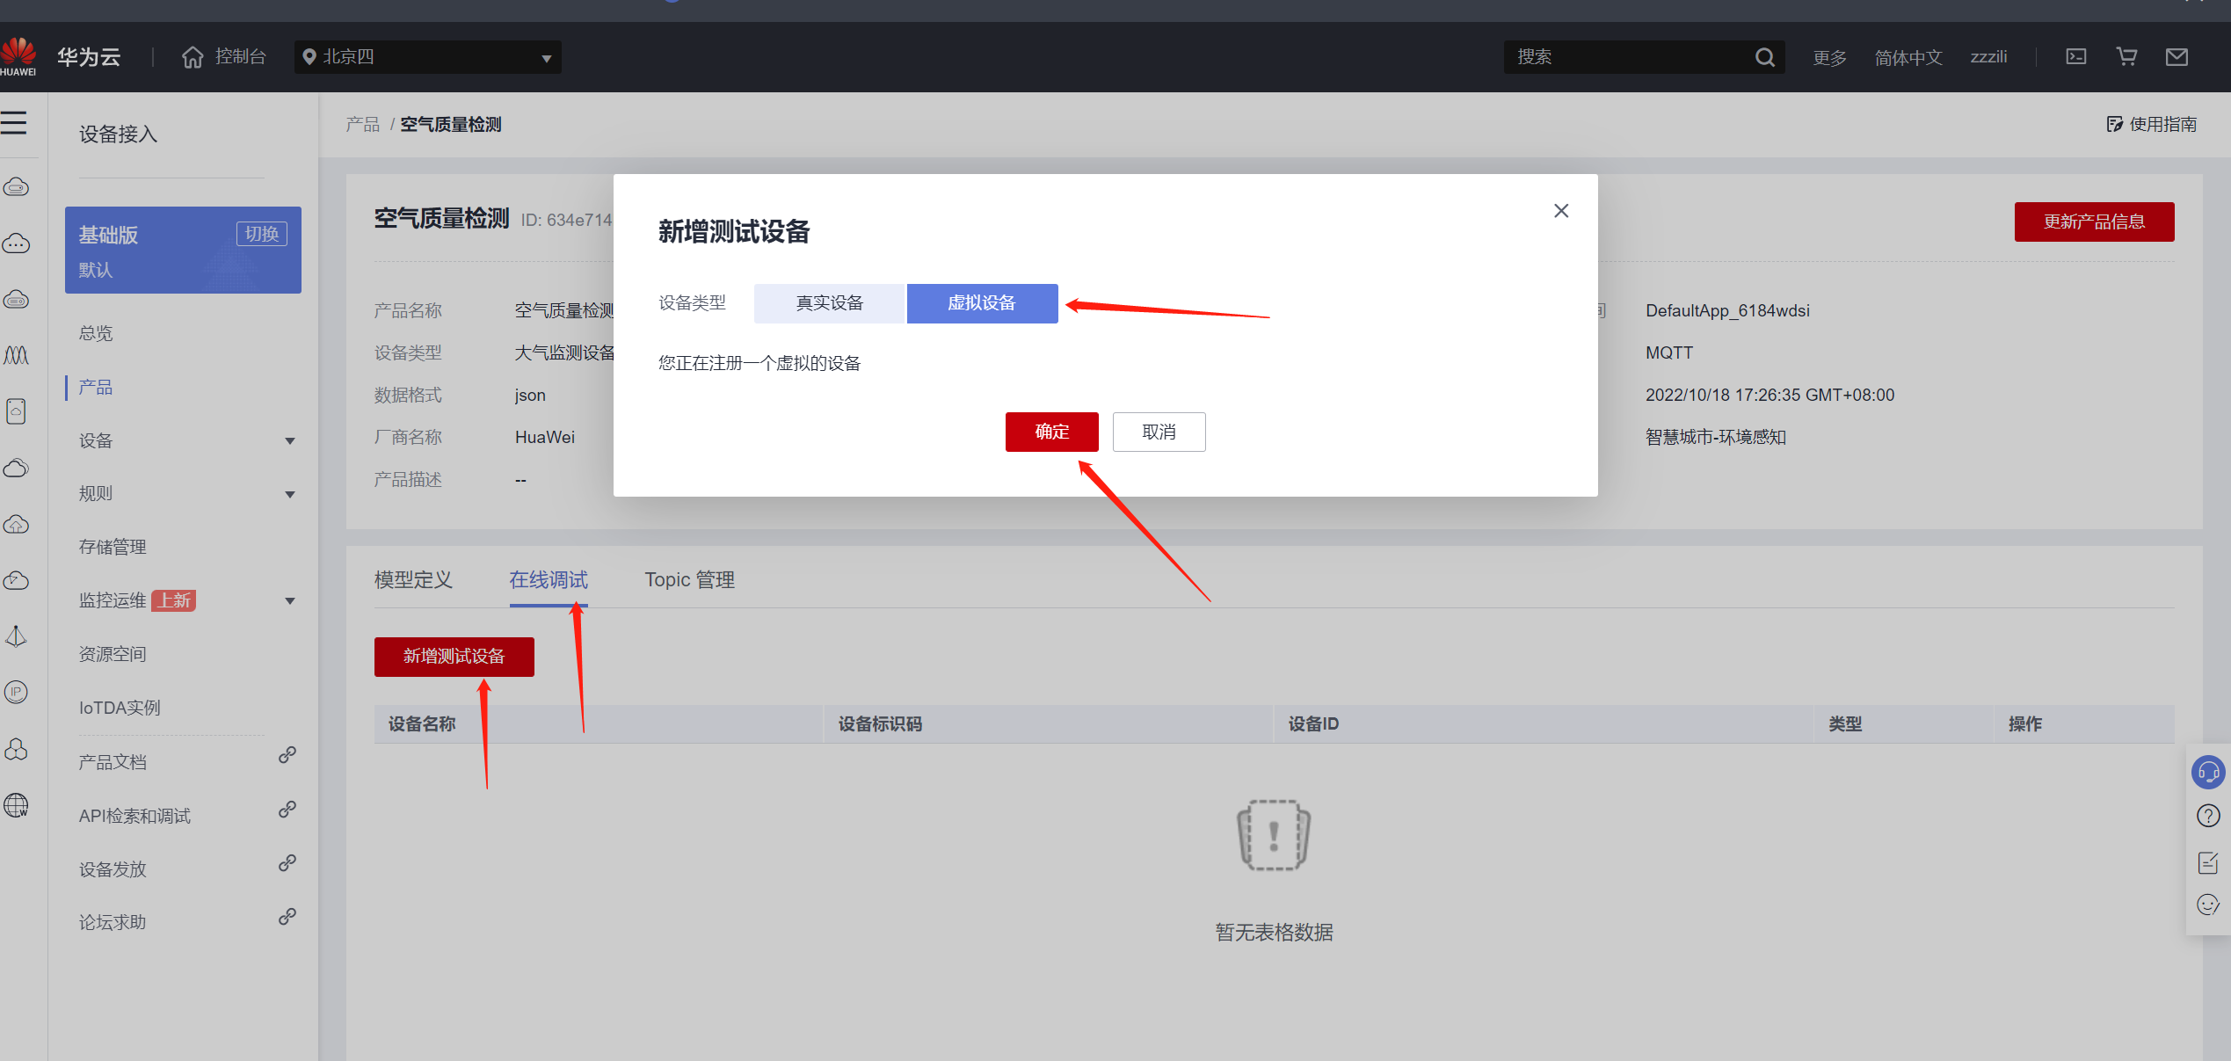Click the customer service headset icon

pos(2207,772)
